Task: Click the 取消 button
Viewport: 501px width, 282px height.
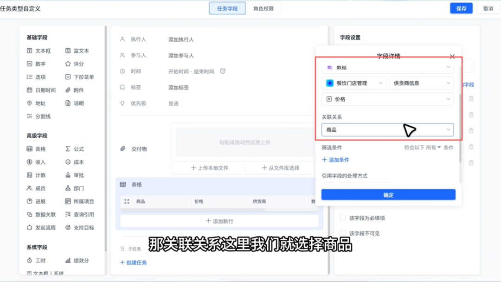Action: pyautogui.click(x=488, y=9)
